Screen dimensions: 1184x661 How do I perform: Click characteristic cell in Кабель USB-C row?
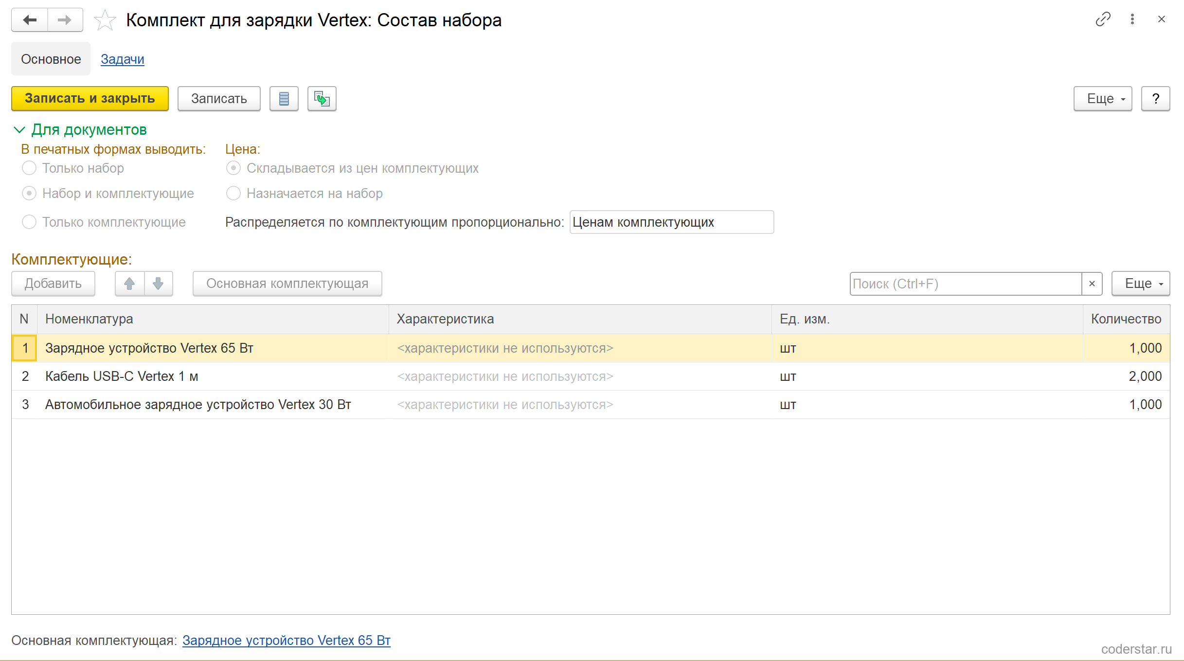[x=580, y=376]
